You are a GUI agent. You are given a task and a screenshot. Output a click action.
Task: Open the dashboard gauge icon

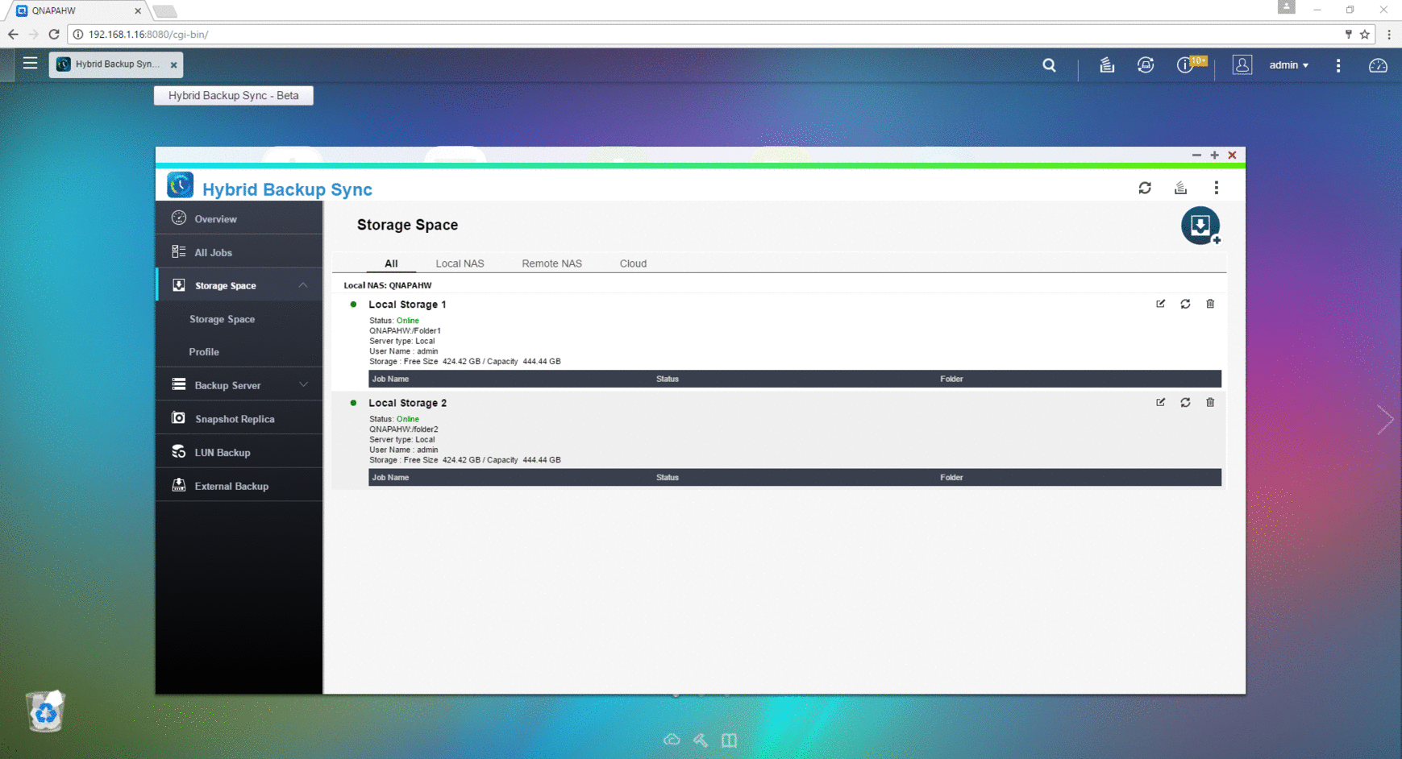1378,65
